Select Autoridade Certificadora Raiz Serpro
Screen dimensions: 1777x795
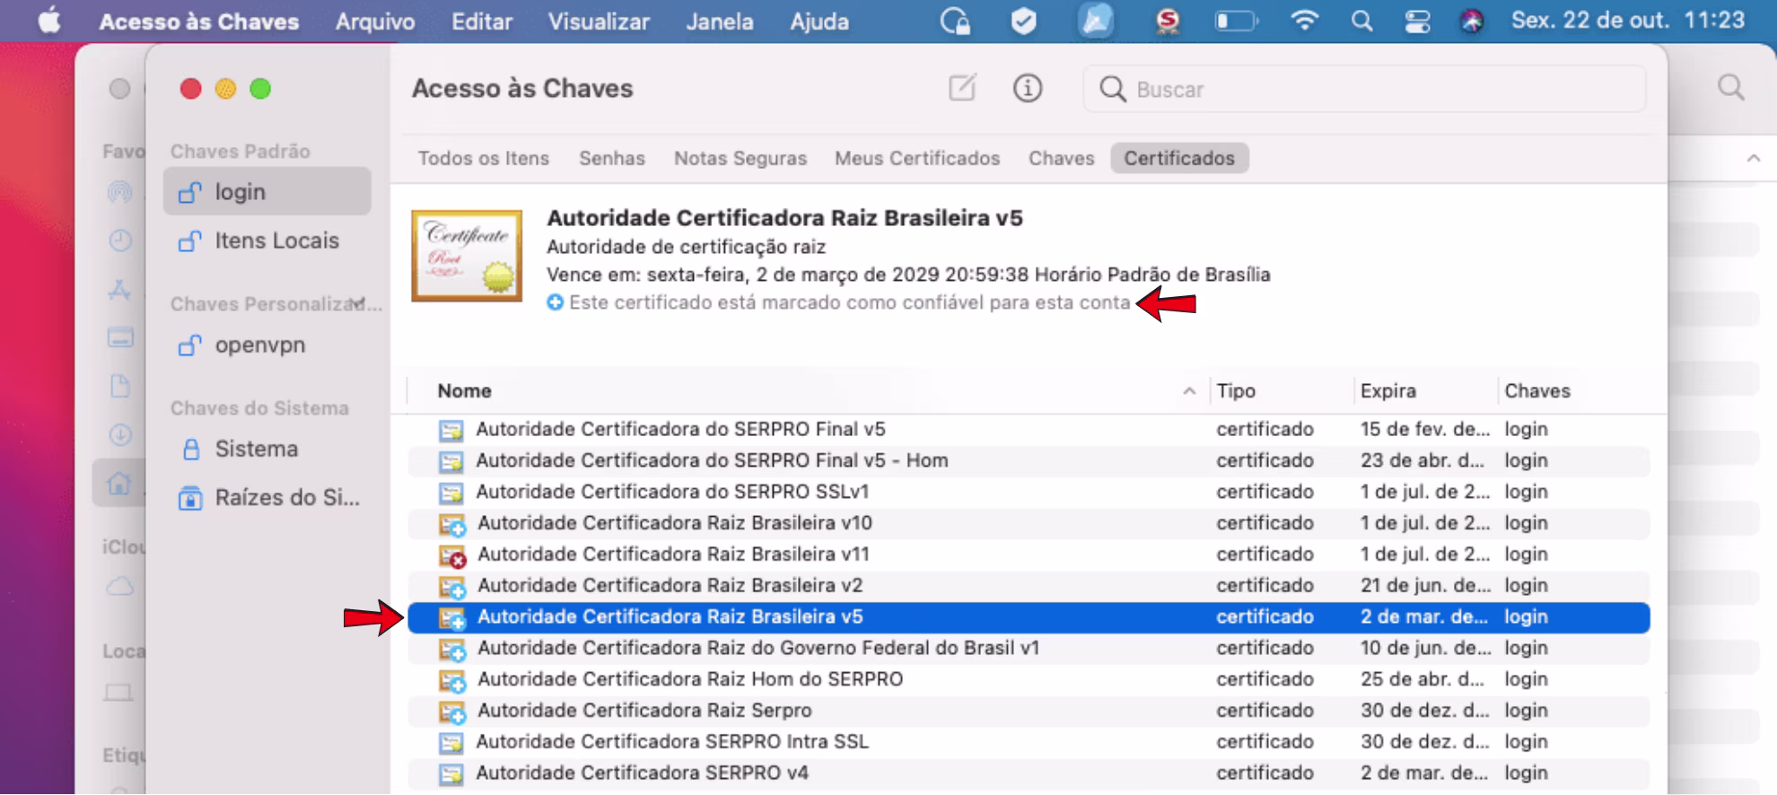coord(1029,711)
